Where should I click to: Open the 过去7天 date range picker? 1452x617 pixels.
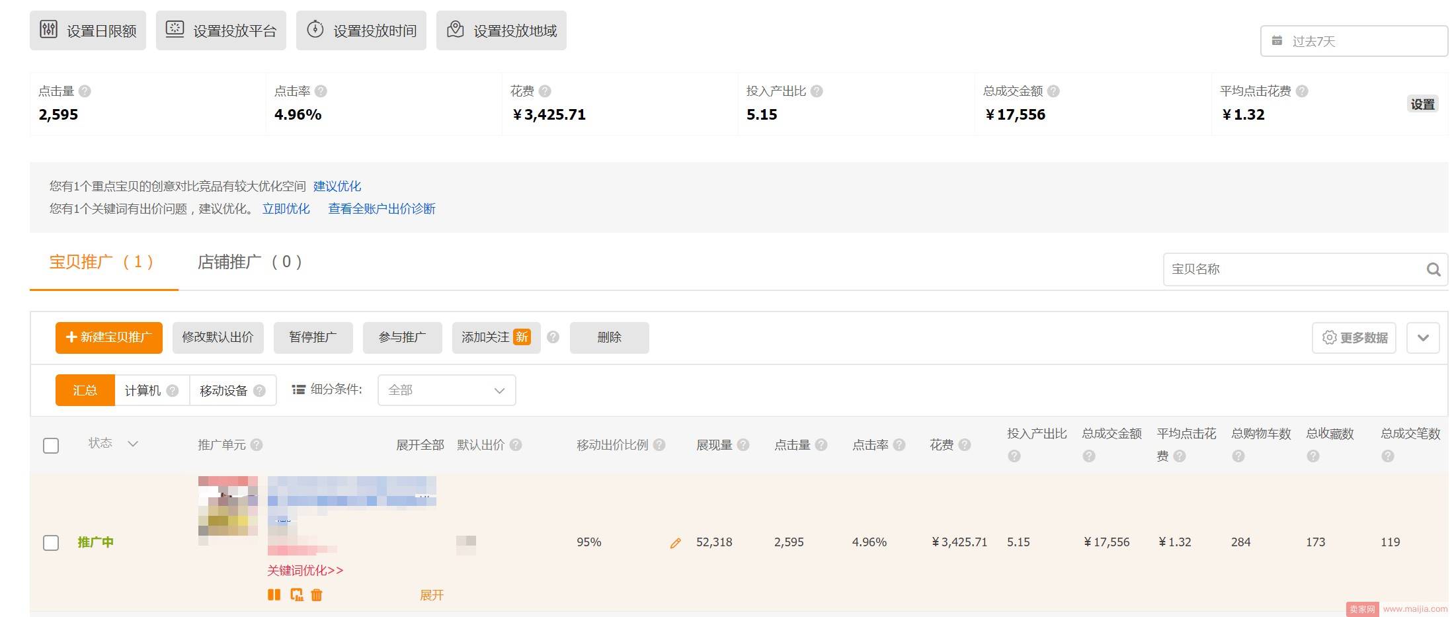tap(1353, 41)
